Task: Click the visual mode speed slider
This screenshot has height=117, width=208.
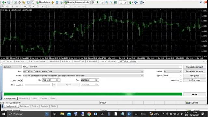Action: [38, 84]
